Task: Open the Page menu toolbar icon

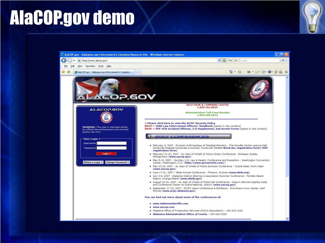Action: pos(257,72)
